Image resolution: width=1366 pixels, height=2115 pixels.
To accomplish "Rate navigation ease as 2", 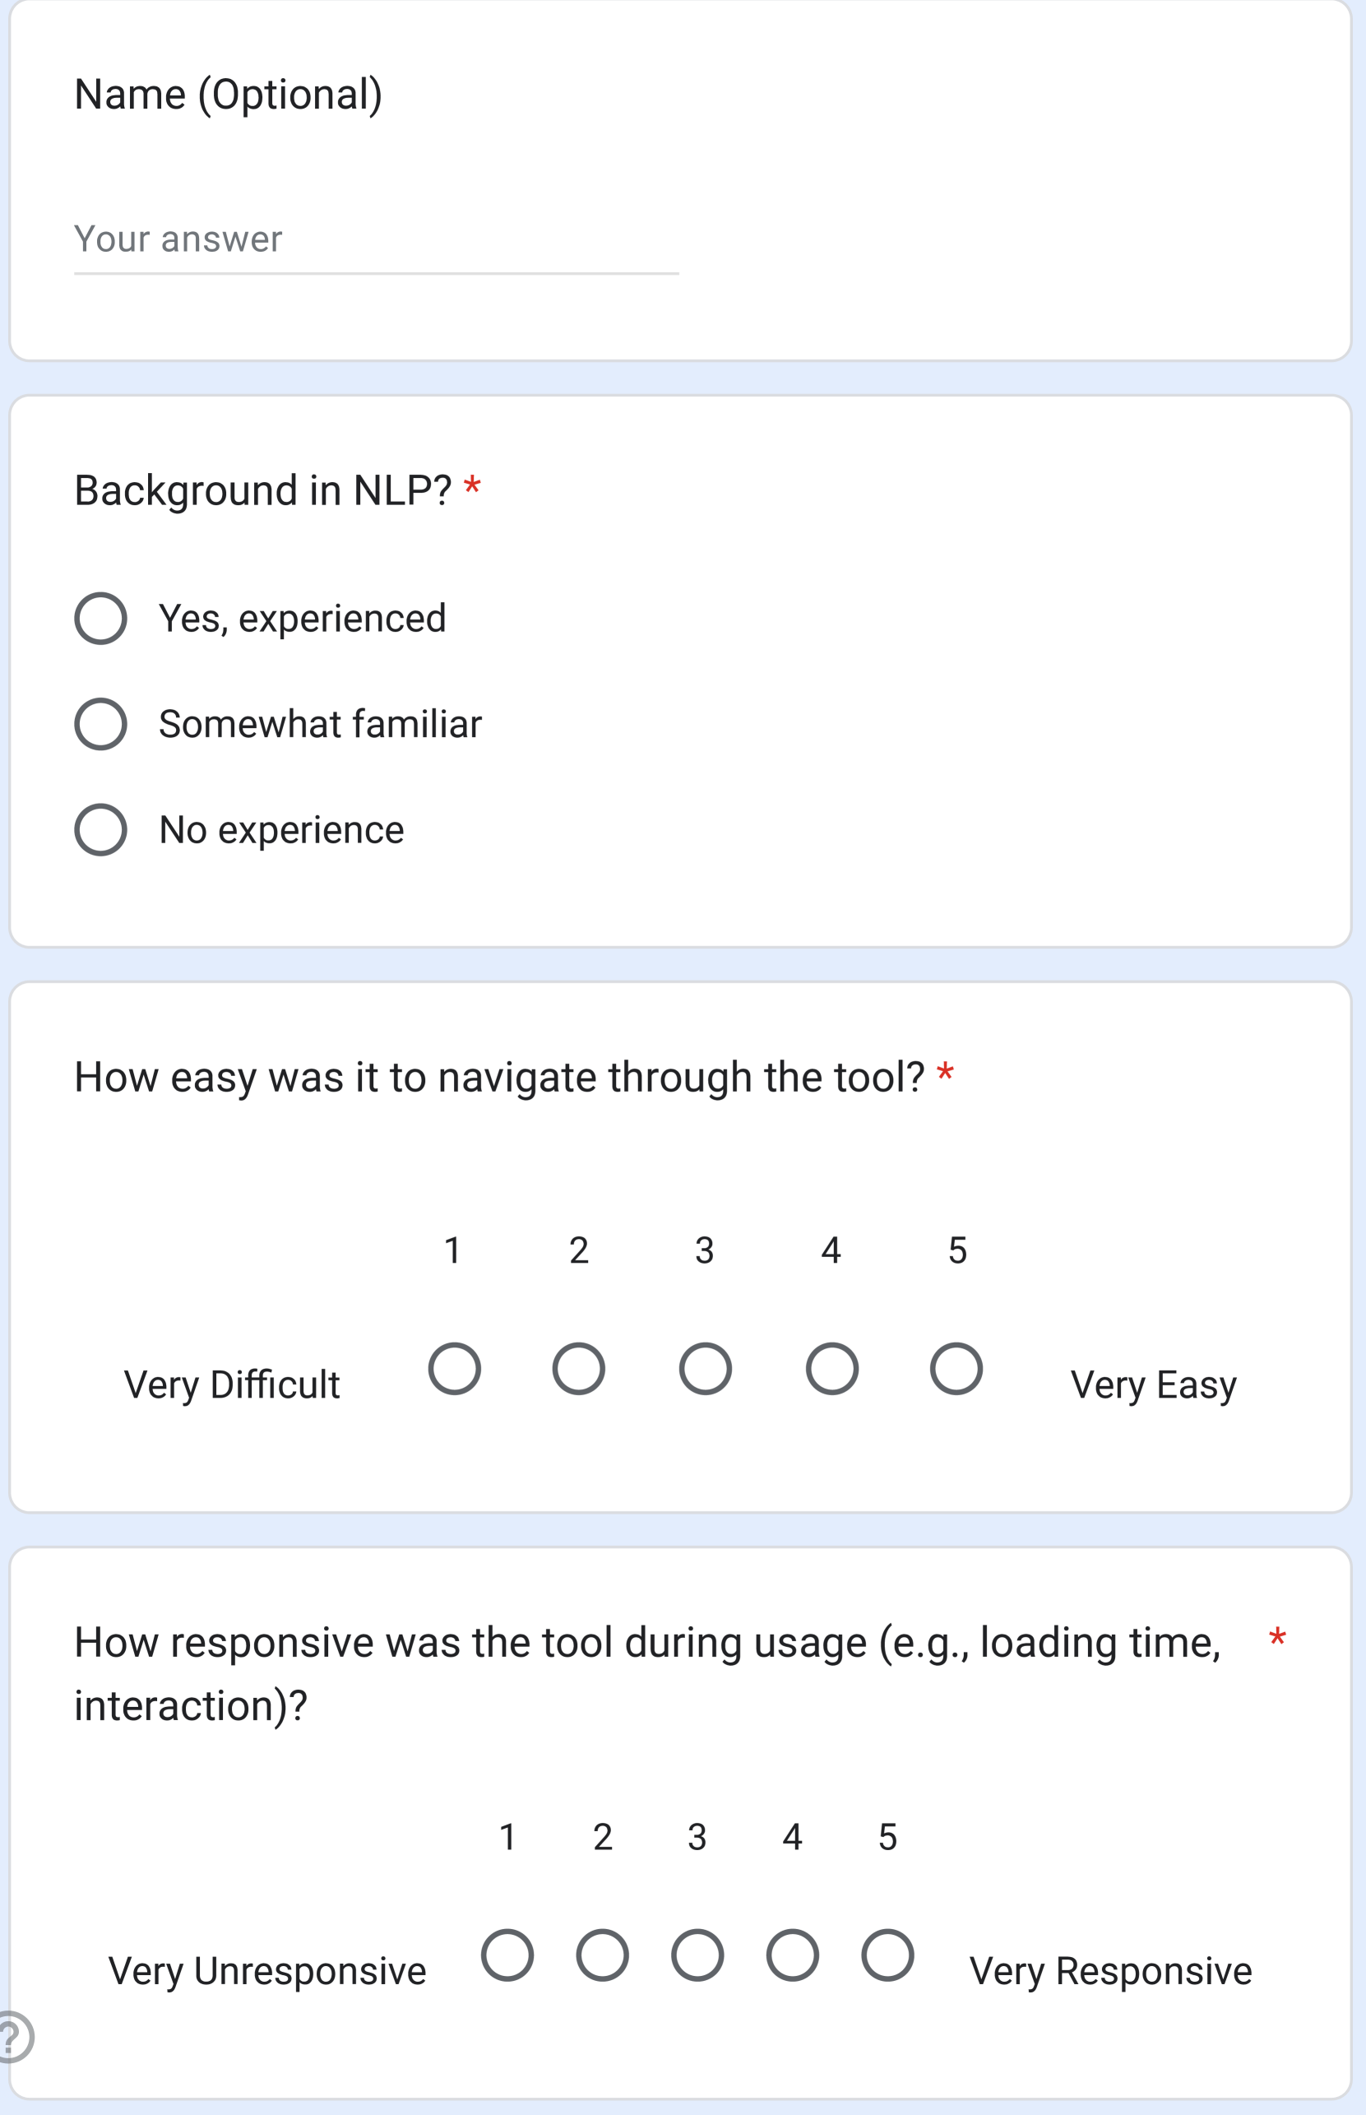I will pos(578,1369).
